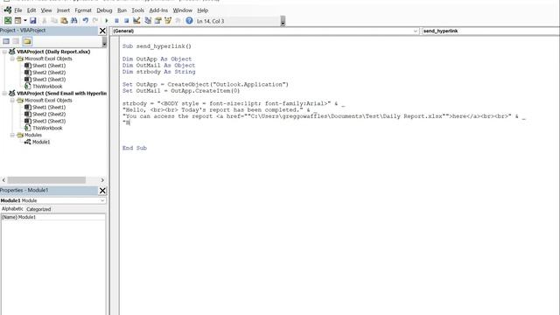The width and height of the screenshot is (560, 315).
Task: Click the Properties Window toolbar icon
Action: 157,21
